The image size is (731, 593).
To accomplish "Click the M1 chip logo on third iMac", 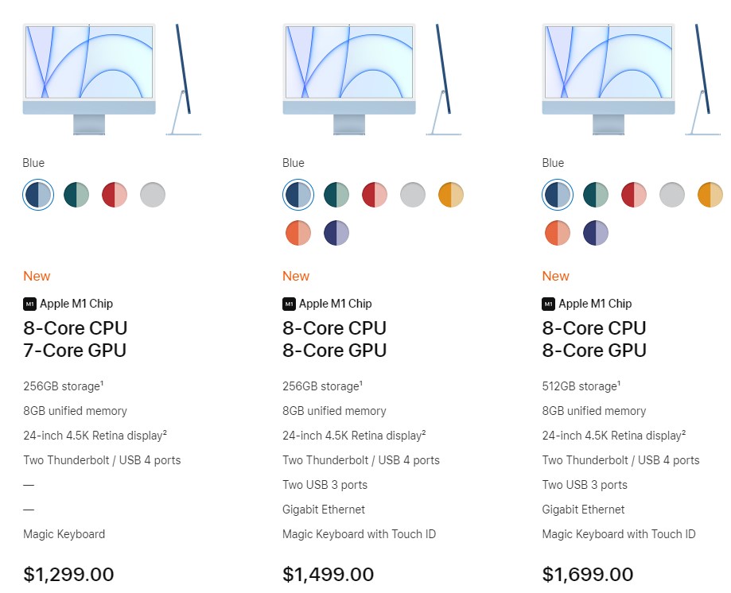I will coord(547,304).
